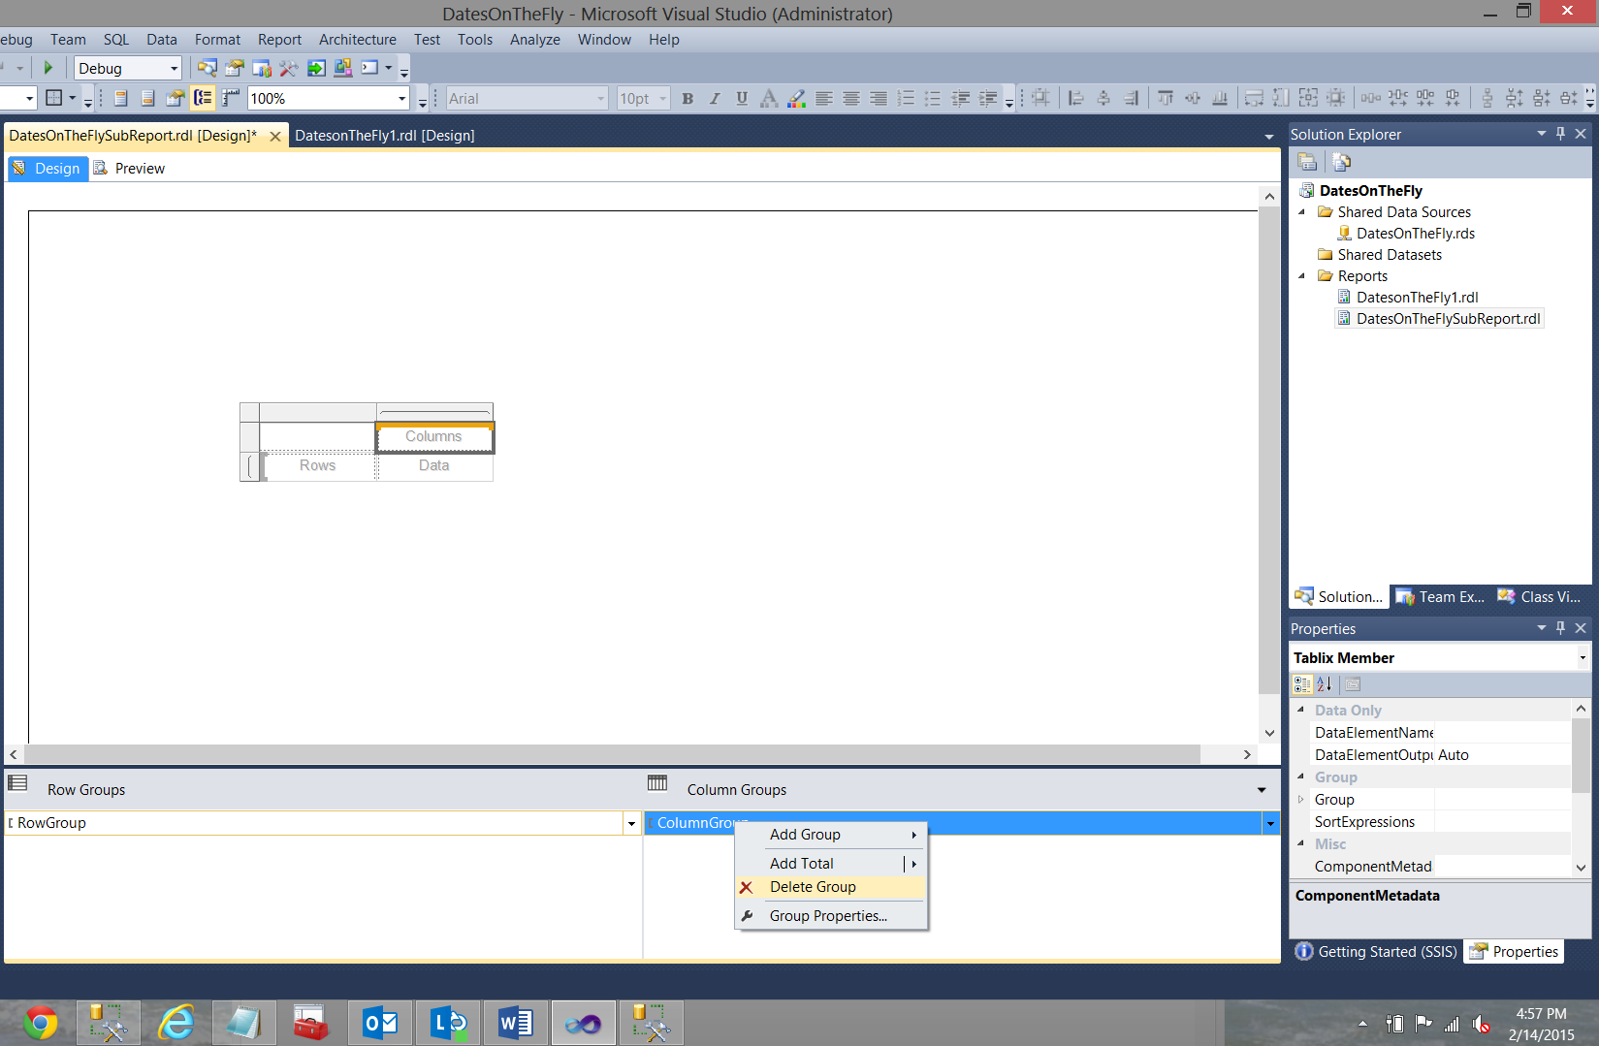The height and width of the screenshot is (1046, 1599).
Task: Open the Report Properties toolbar icon
Action: click(176, 98)
